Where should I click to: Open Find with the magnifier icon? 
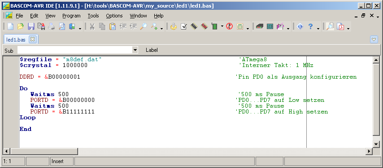click(x=144, y=26)
